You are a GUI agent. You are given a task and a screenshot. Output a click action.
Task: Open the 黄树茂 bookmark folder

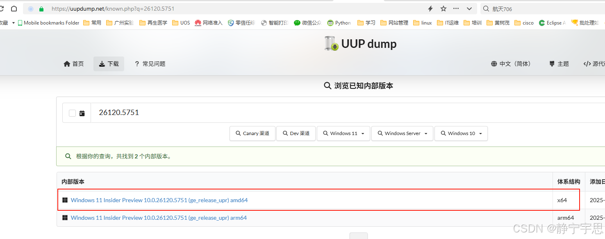click(498, 23)
